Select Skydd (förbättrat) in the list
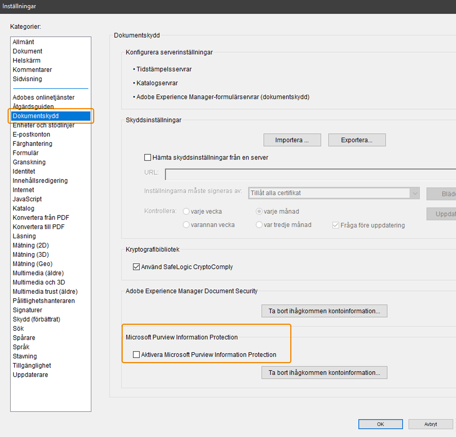The image size is (456, 437). (x=36, y=319)
